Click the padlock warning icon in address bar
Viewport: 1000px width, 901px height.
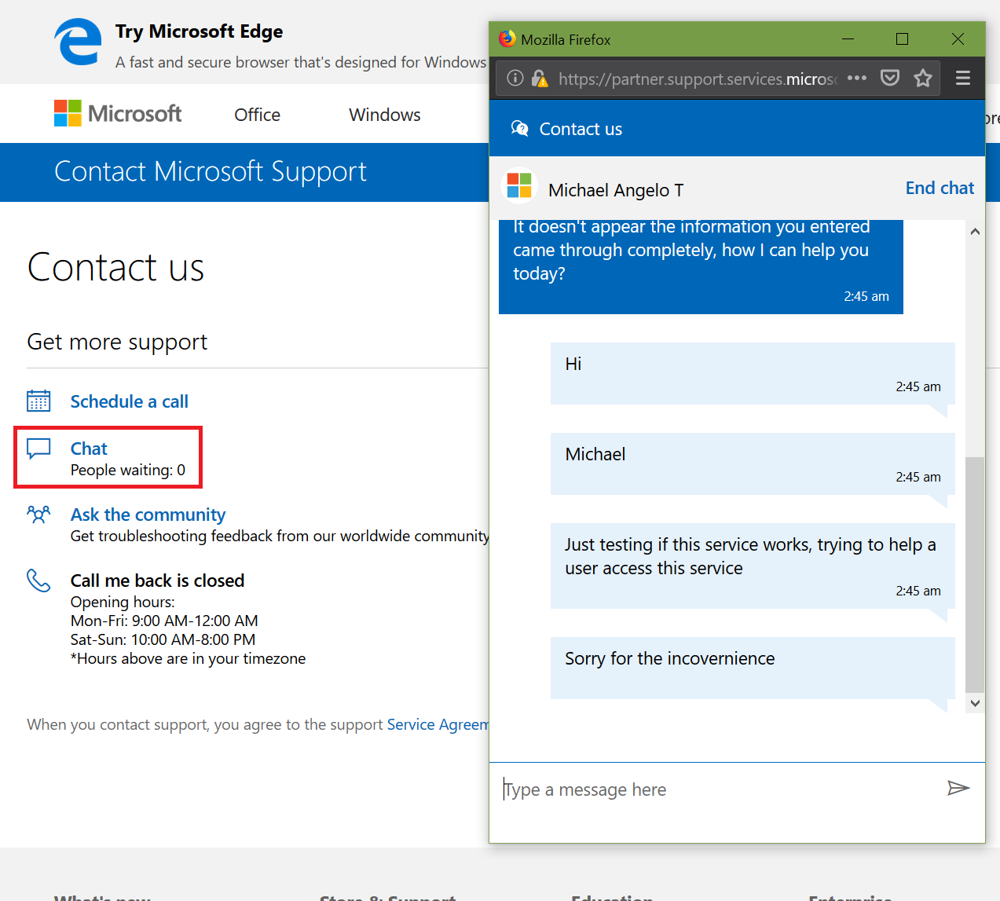(540, 78)
